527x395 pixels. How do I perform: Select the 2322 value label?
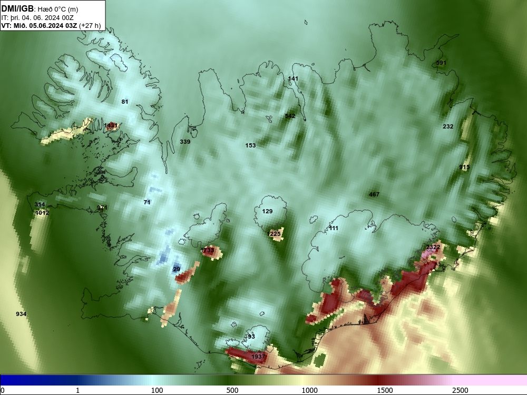[x=433, y=247]
